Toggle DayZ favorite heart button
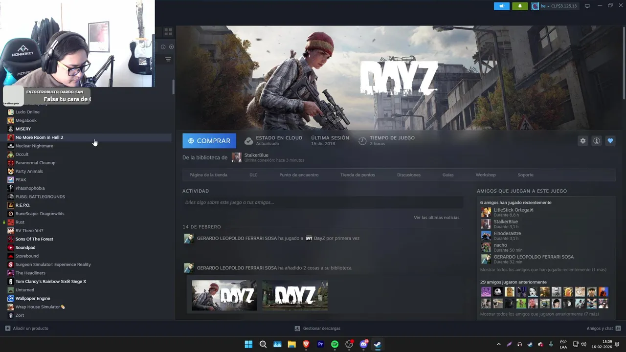The image size is (626, 352). pyautogui.click(x=610, y=141)
